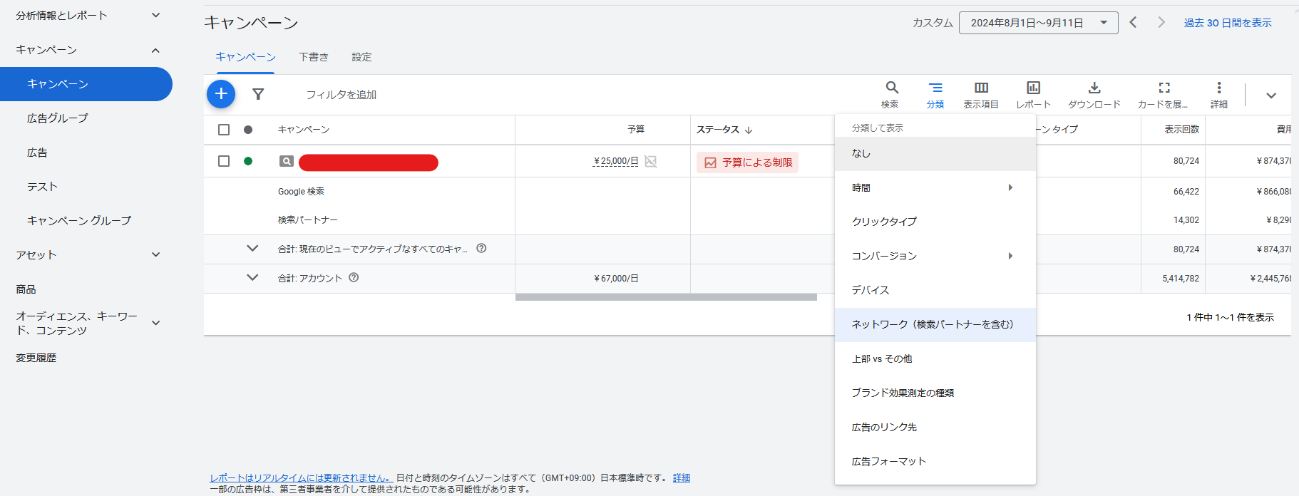1299x496 pixels.
Task: Go to next date range arrow
Action: 1161,23
